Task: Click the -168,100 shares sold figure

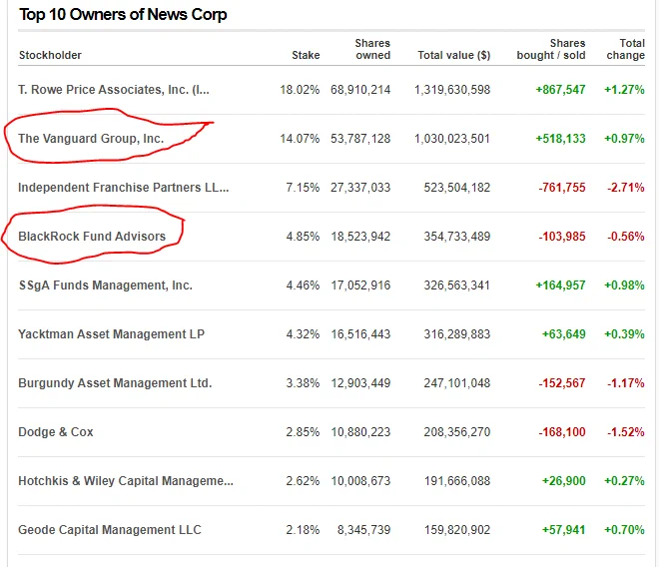Action: pyautogui.click(x=562, y=432)
